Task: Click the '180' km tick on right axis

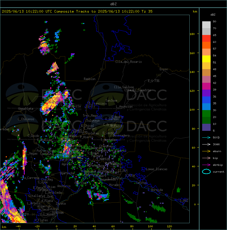Action: (x=192, y=34)
